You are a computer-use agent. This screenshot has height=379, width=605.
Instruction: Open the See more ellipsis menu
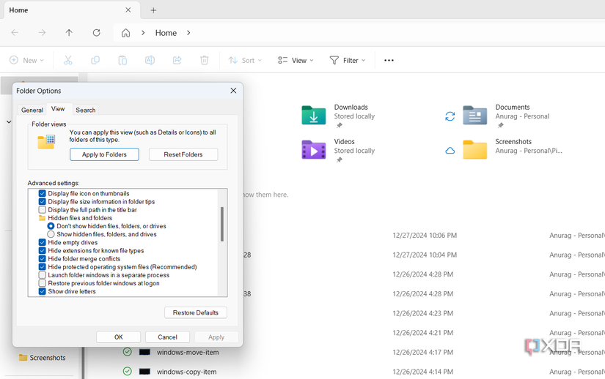[x=389, y=60]
